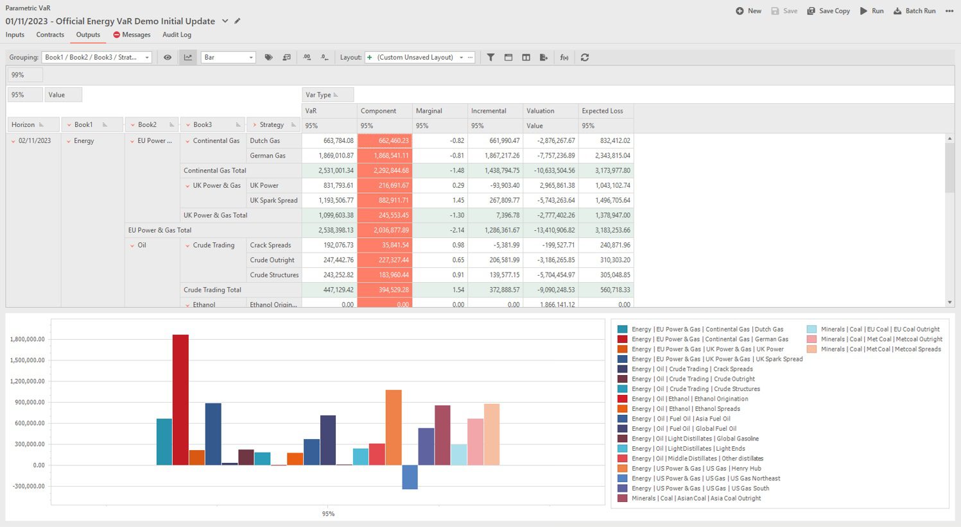The width and height of the screenshot is (961, 527).
Task: Click the New button
Action: [x=749, y=11]
